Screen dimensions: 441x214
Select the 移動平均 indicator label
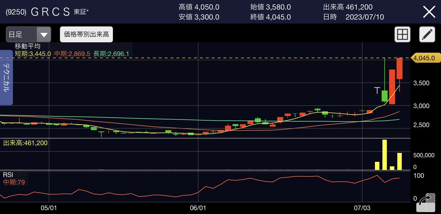[28, 46]
